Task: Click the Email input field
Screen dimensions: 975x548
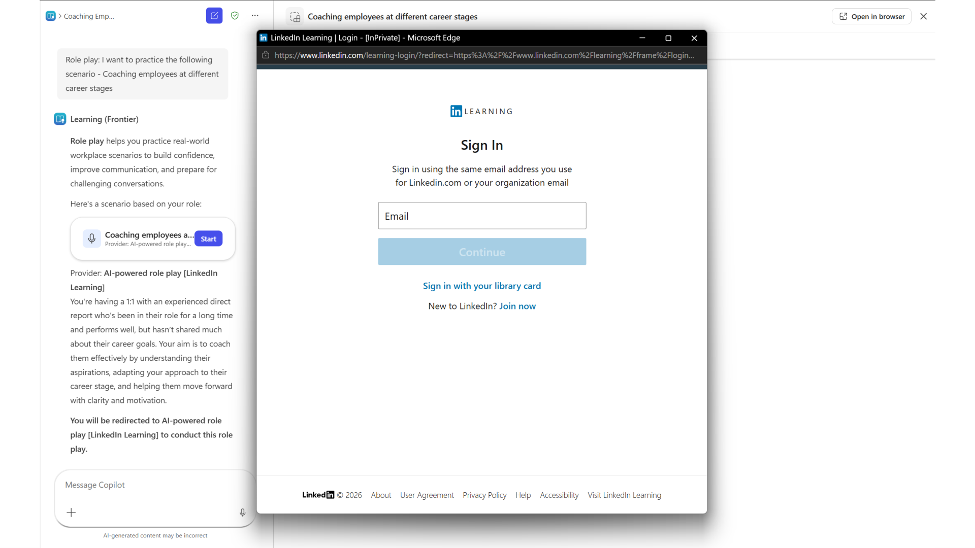Action: 482,216
